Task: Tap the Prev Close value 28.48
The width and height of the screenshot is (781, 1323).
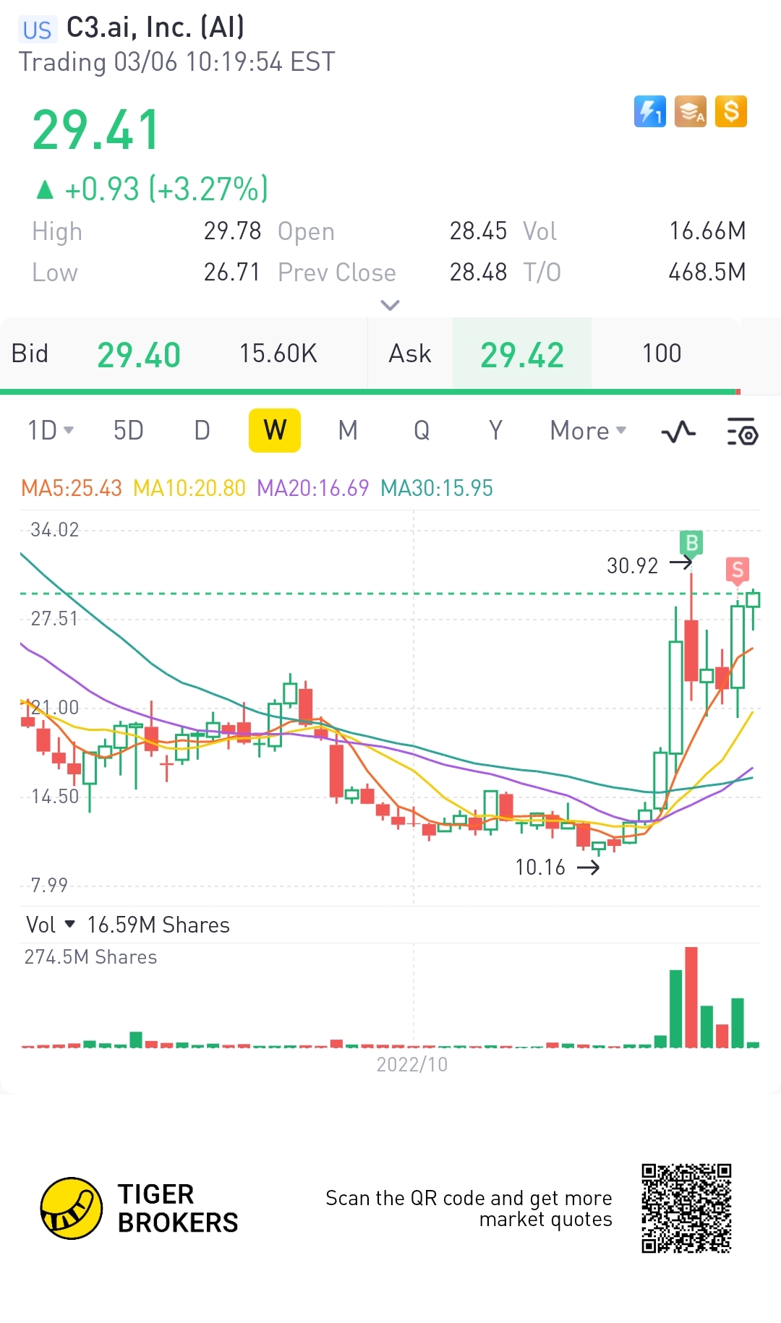Action: click(478, 272)
